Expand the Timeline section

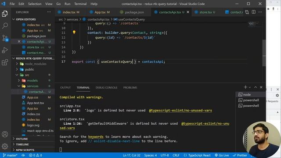[33, 144]
